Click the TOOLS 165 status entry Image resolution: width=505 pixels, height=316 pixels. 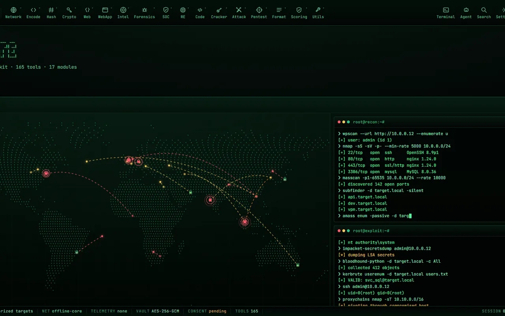(247, 311)
